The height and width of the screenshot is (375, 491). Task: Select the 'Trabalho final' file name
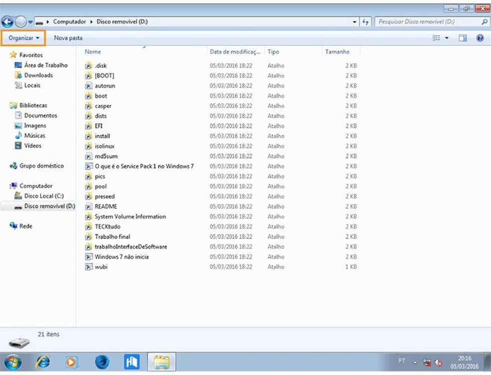point(112,237)
